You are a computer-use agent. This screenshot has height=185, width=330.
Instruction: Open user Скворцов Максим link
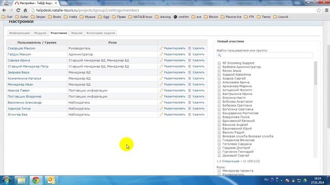[x=22, y=48]
